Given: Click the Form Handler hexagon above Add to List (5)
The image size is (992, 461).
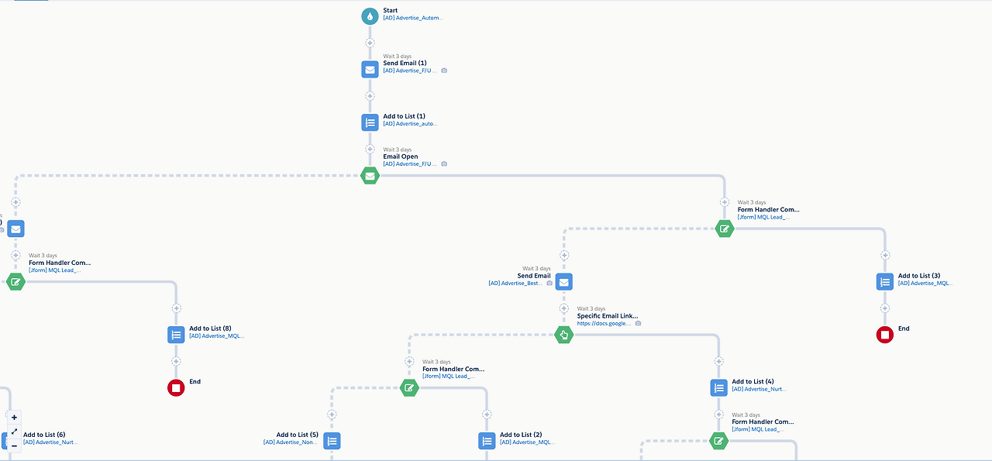Looking at the screenshot, I should (409, 387).
